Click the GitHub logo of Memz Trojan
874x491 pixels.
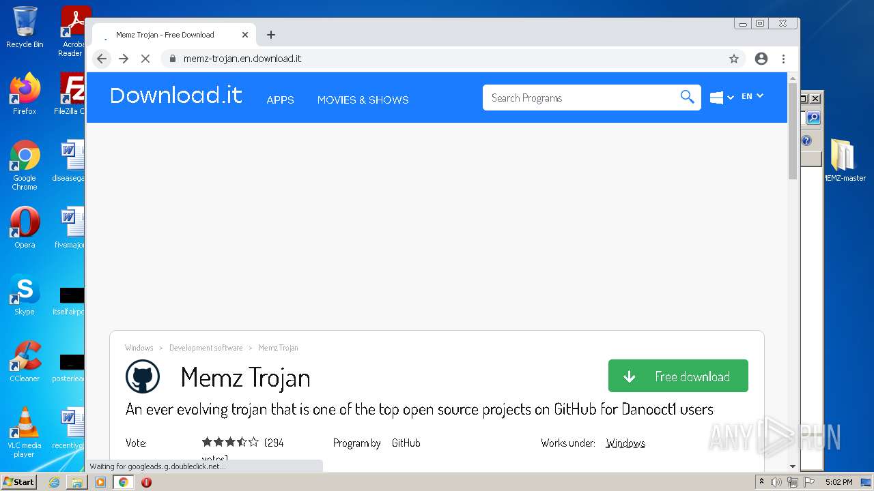(x=143, y=376)
